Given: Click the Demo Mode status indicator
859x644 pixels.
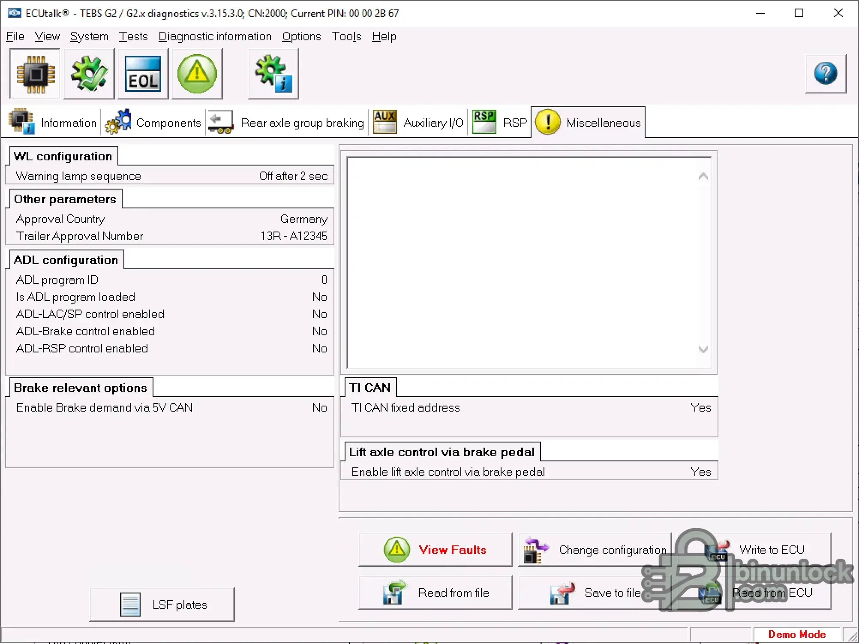Looking at the screenshot, I should coord(797,634).
